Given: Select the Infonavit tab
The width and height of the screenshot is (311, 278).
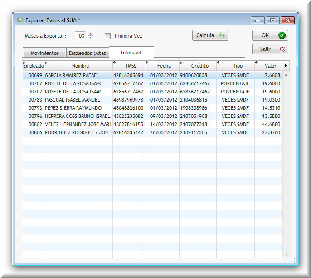Looking at the screenshot, I should (x=131, y=53).
